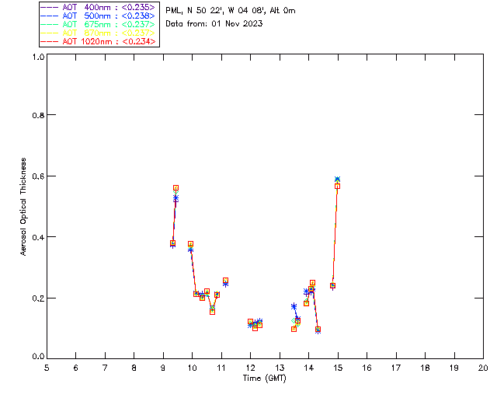Select the blue dashed line sample in legend

click(50, 16)
